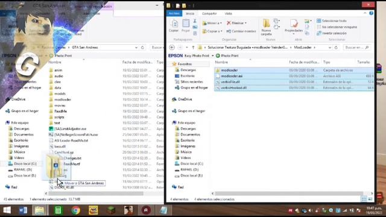This screenshot has width=386, height=217.
Task: Open Easy Photo Print dropdown in right window
Action: click(x=213, y=56)
